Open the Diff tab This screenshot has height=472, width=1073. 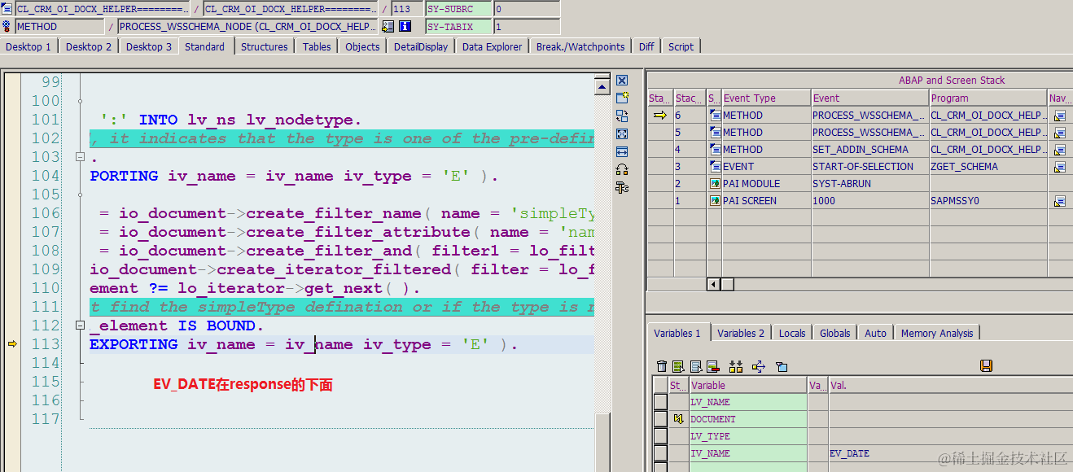(x=646, y=46)
